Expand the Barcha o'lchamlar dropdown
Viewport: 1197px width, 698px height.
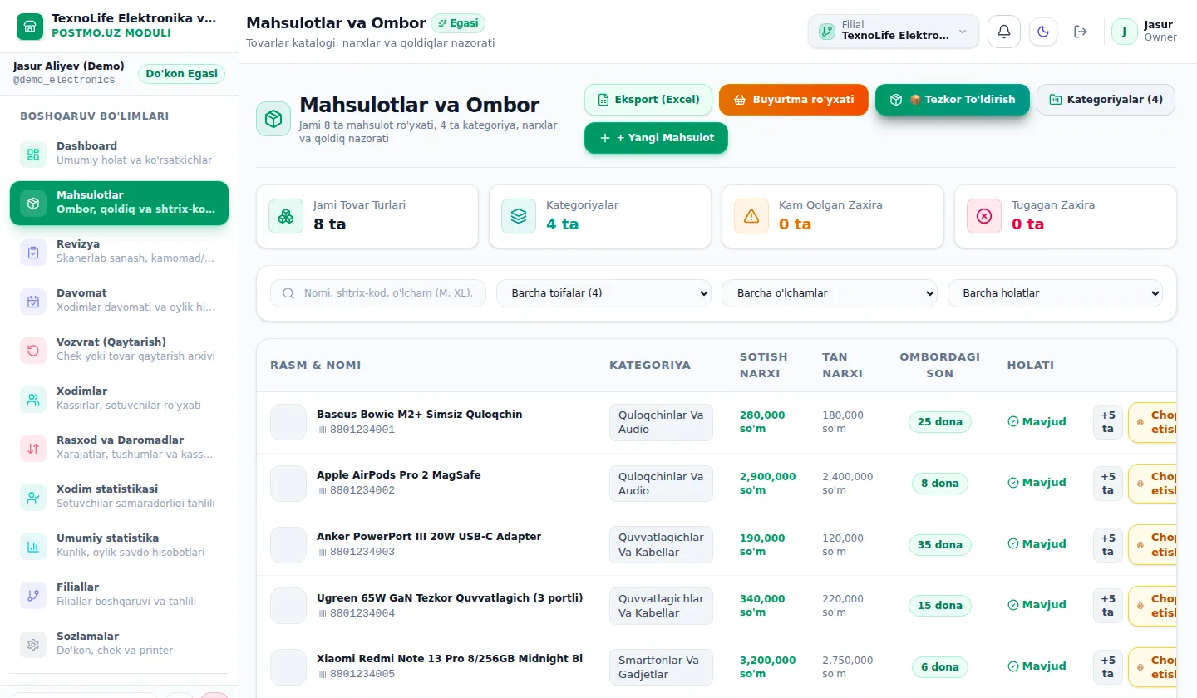click(x=830, y=293)
